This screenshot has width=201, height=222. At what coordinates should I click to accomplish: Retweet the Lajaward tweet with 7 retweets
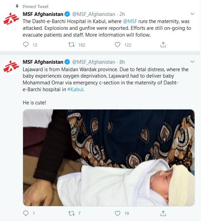click(71, 213)
